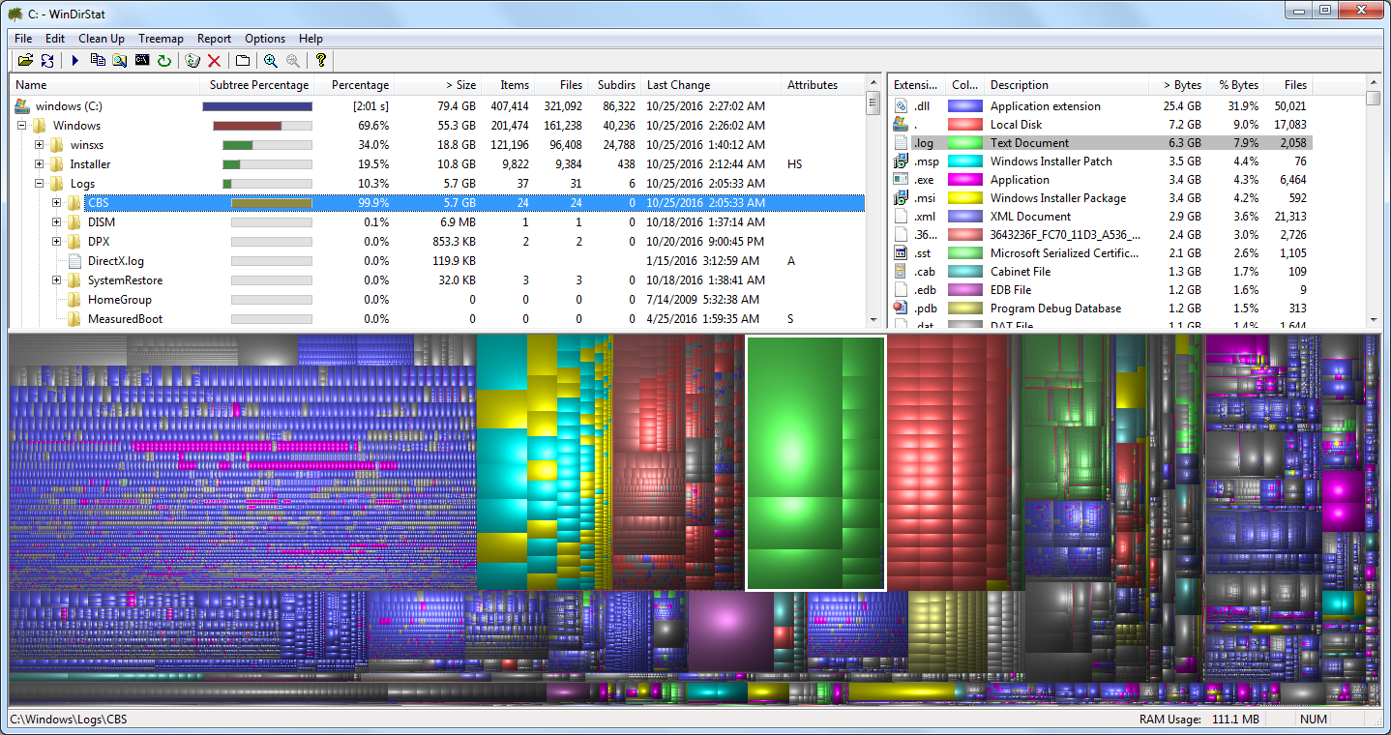Click directory list scroll-down arrow
The image size is (1391, 735).
pyautogui.click(x=873, y=319)
